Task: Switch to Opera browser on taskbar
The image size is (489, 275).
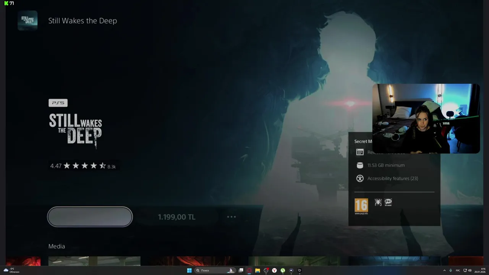Action: click(x=249, y=270)
